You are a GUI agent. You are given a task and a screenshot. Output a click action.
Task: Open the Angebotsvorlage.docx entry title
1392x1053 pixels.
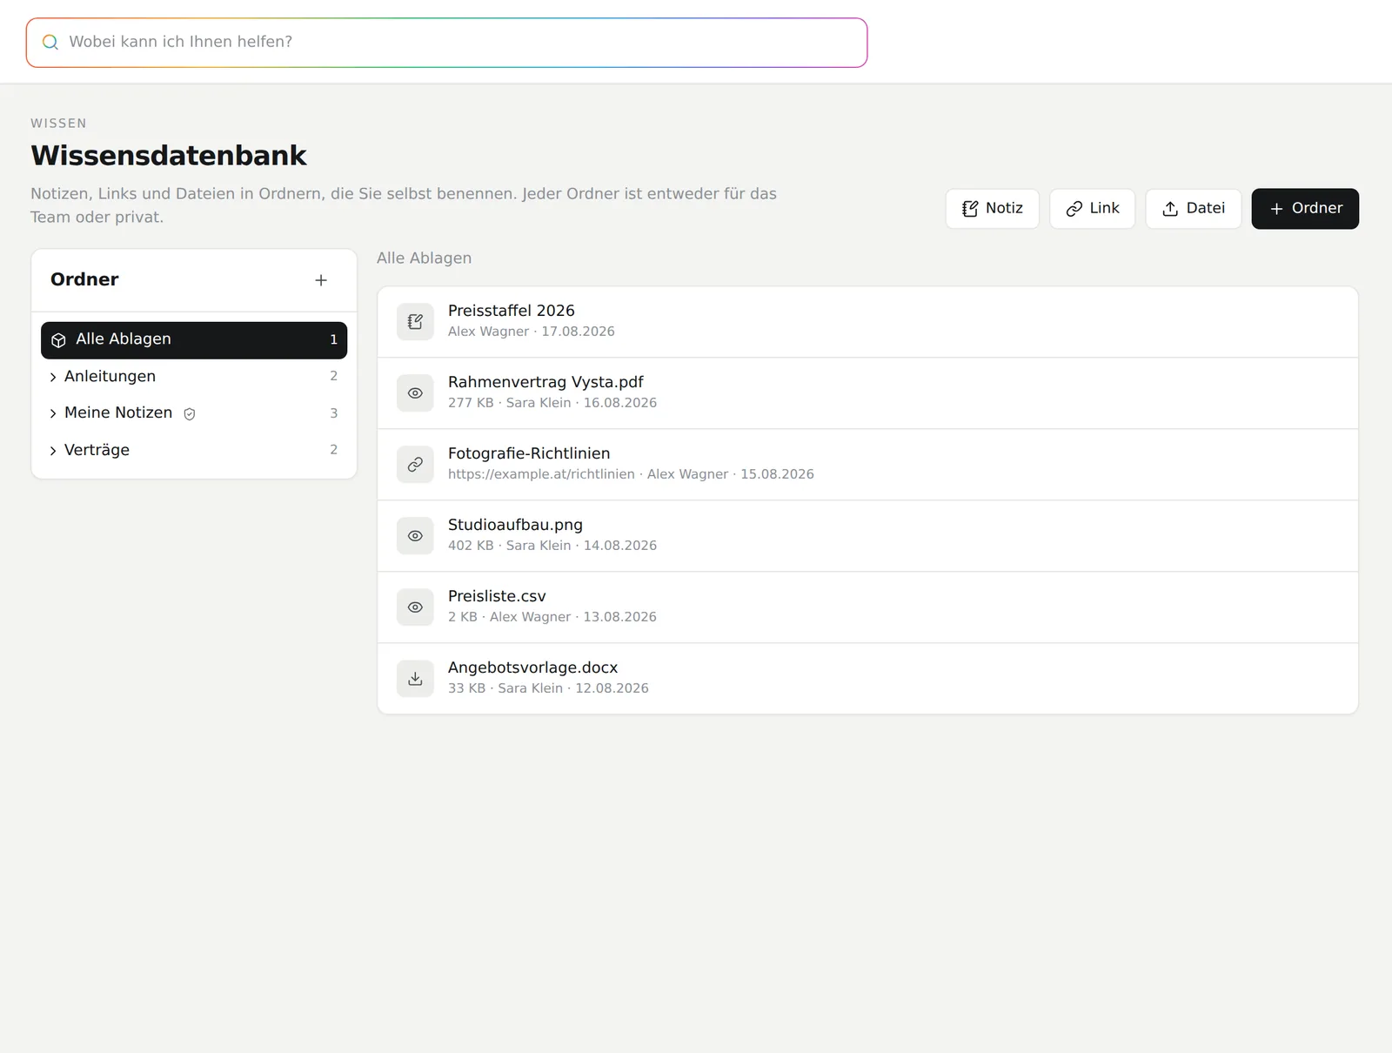tap(532, 667)
